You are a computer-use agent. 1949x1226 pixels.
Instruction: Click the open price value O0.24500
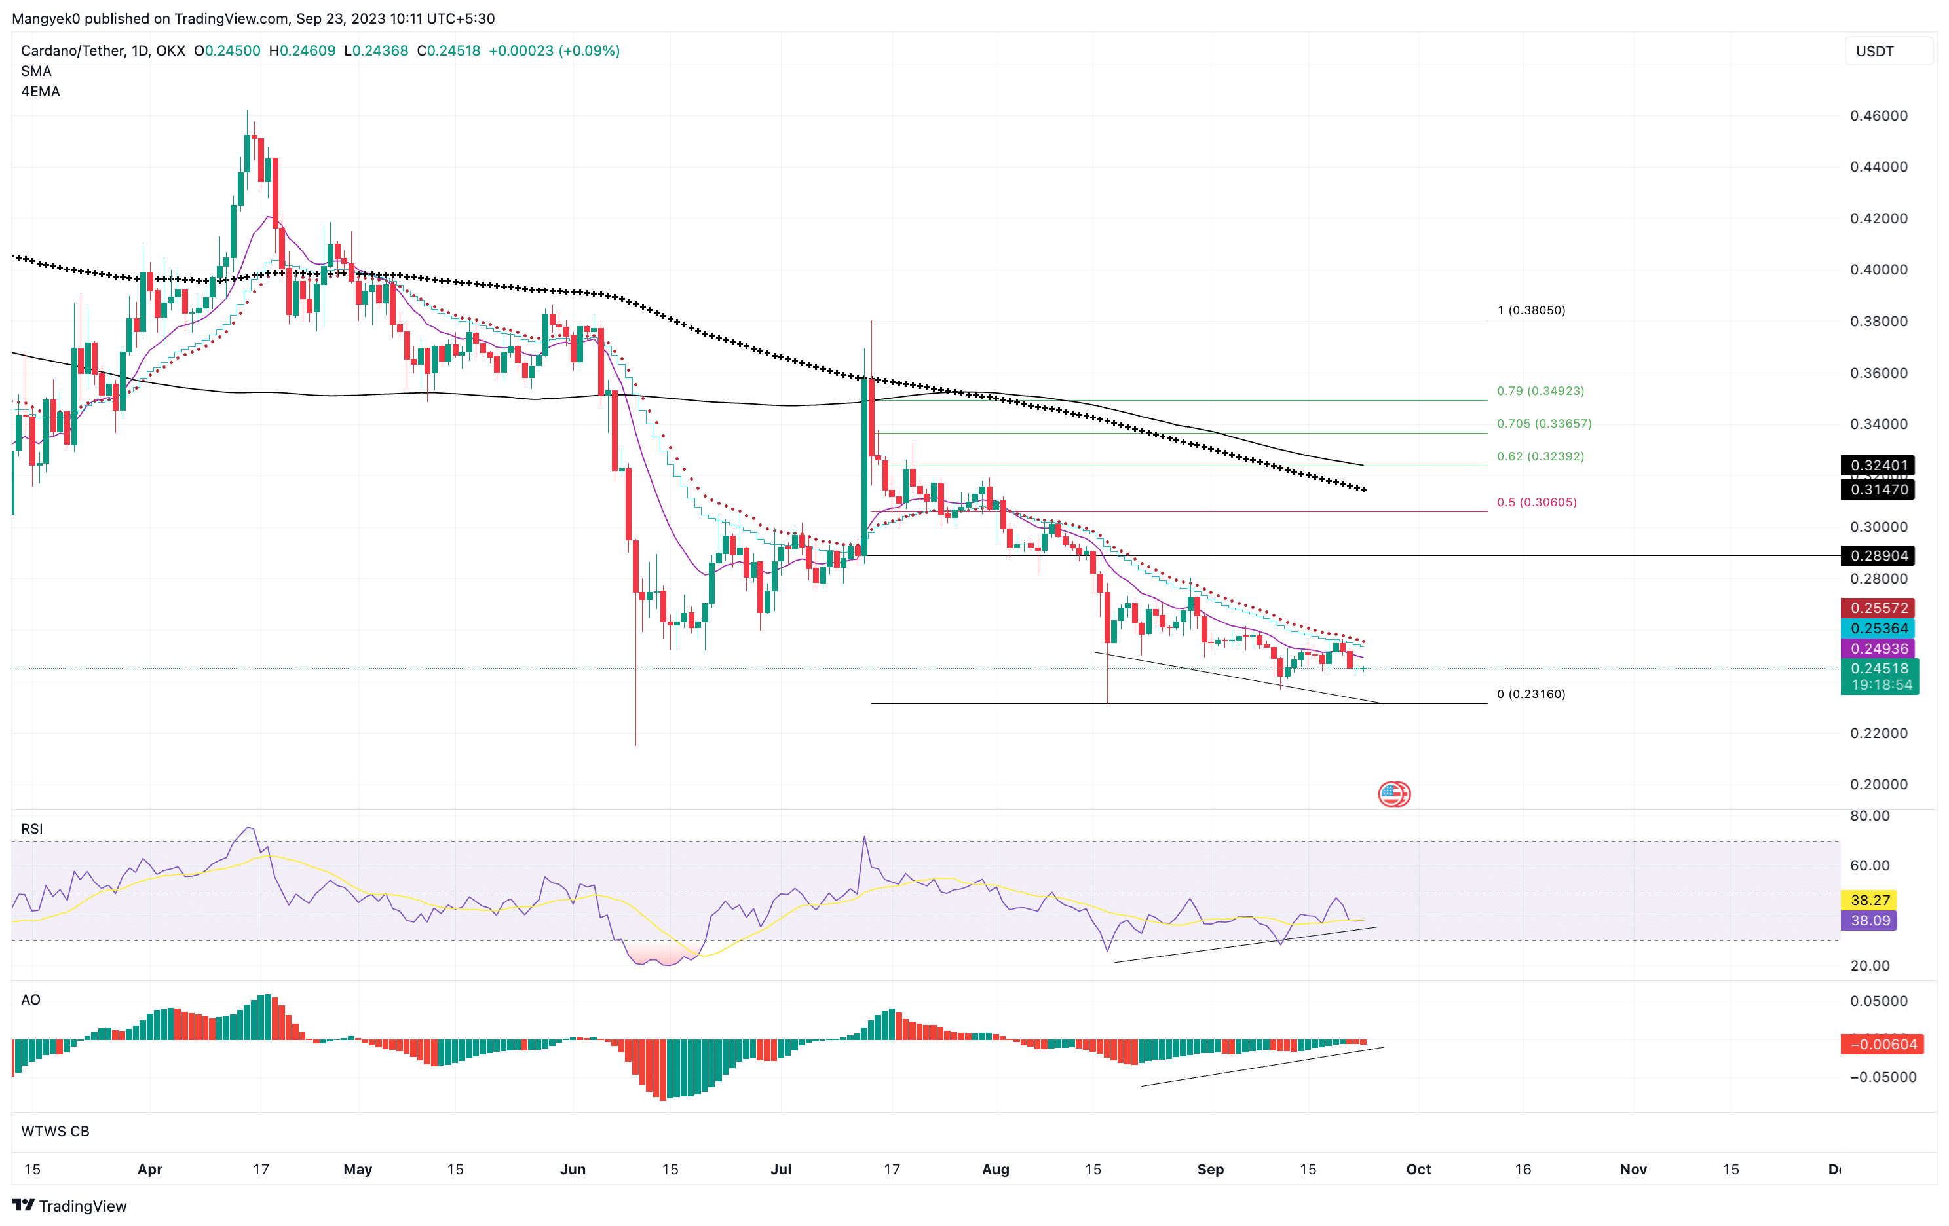tap(227, 50)
